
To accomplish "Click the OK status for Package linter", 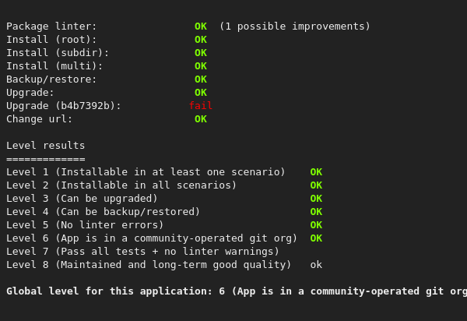I will (201, 26).
